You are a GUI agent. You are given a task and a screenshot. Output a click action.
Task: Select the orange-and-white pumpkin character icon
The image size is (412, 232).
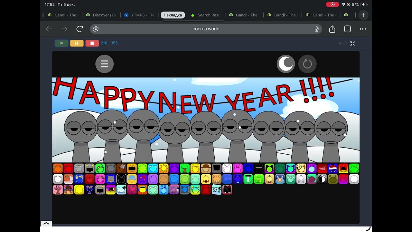(69, 179)
